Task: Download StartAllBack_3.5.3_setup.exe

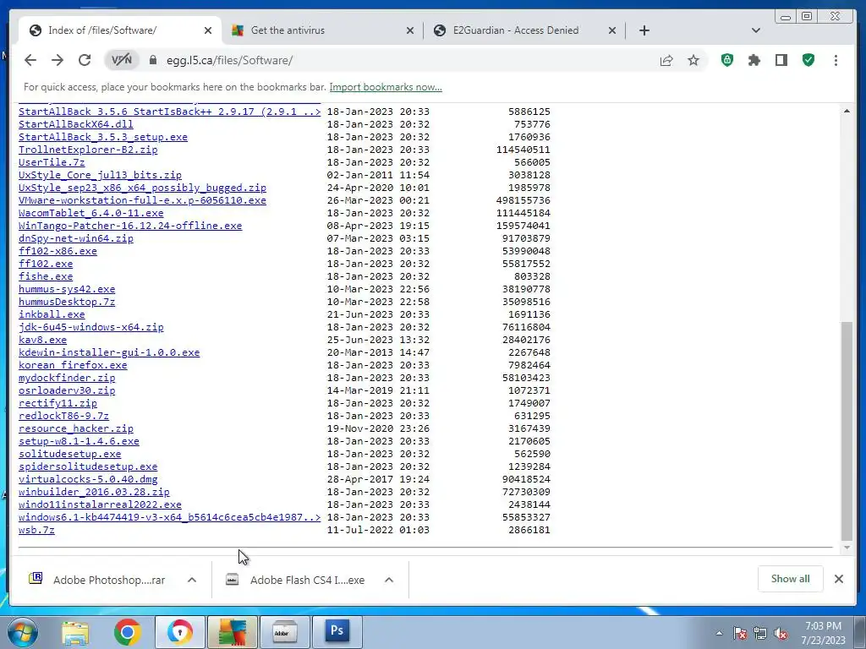Action: pos(103,137)
